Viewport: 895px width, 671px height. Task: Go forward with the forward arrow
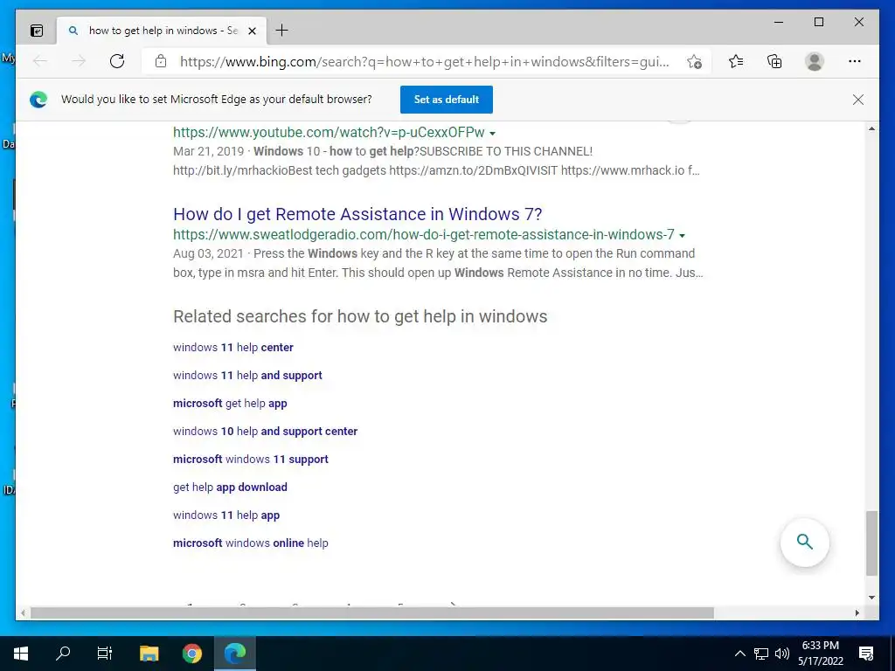coord(79,61)
